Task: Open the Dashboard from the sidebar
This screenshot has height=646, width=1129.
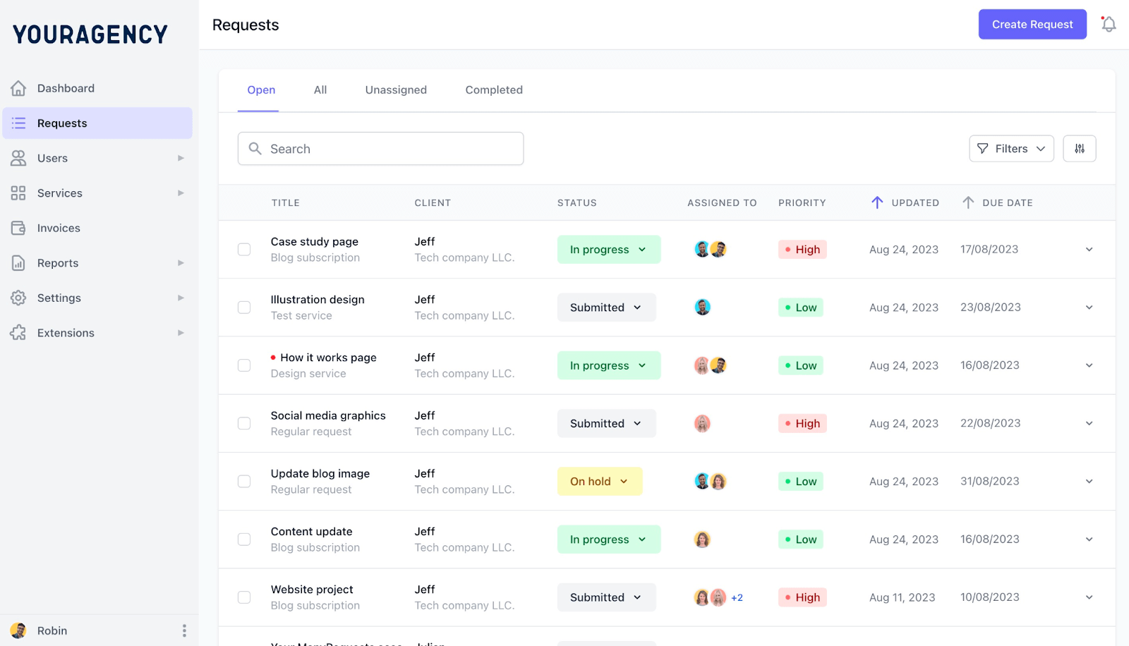Action: point(66,87)
